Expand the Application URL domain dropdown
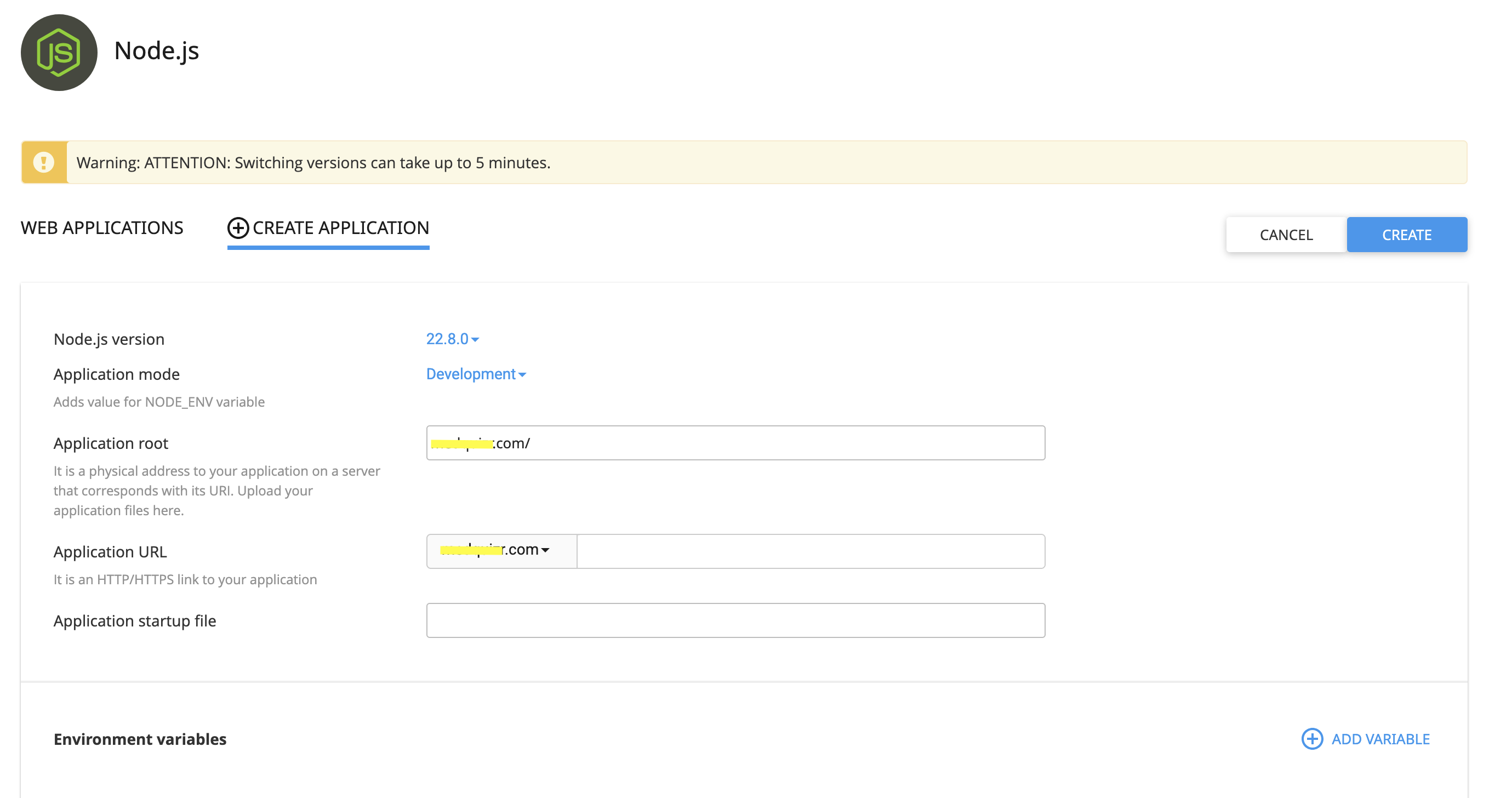The height and width of the screenshot is (798, 1506). coord(501,551)
